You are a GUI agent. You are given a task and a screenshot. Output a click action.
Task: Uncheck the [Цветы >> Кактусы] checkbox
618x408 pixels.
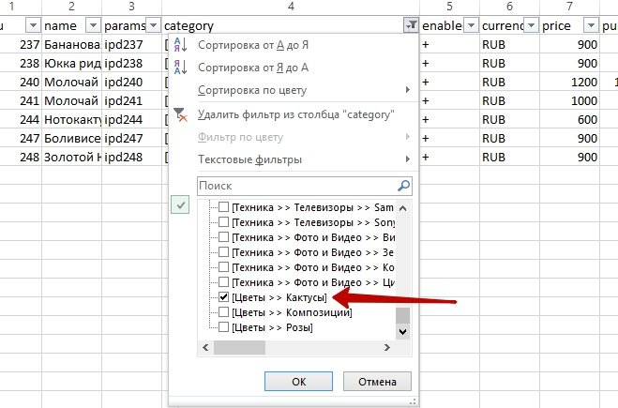tap(224, 296)
